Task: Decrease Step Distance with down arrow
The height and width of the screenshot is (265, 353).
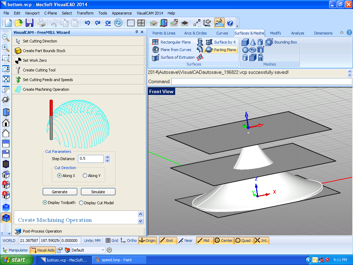Action: point(108,161)
